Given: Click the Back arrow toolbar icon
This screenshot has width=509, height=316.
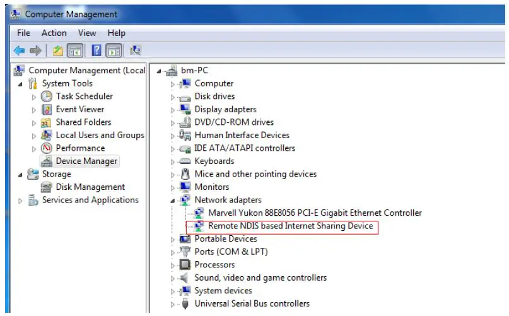Looking at the screenshot, I should coord(20,50).
